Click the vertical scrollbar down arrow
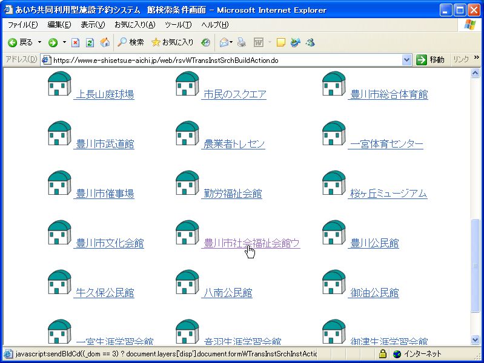This screenshot has width=484, height=363. click(x=476, y=340)
